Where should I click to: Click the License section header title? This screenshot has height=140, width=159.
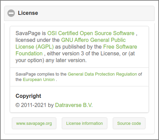tap(28, 13)
